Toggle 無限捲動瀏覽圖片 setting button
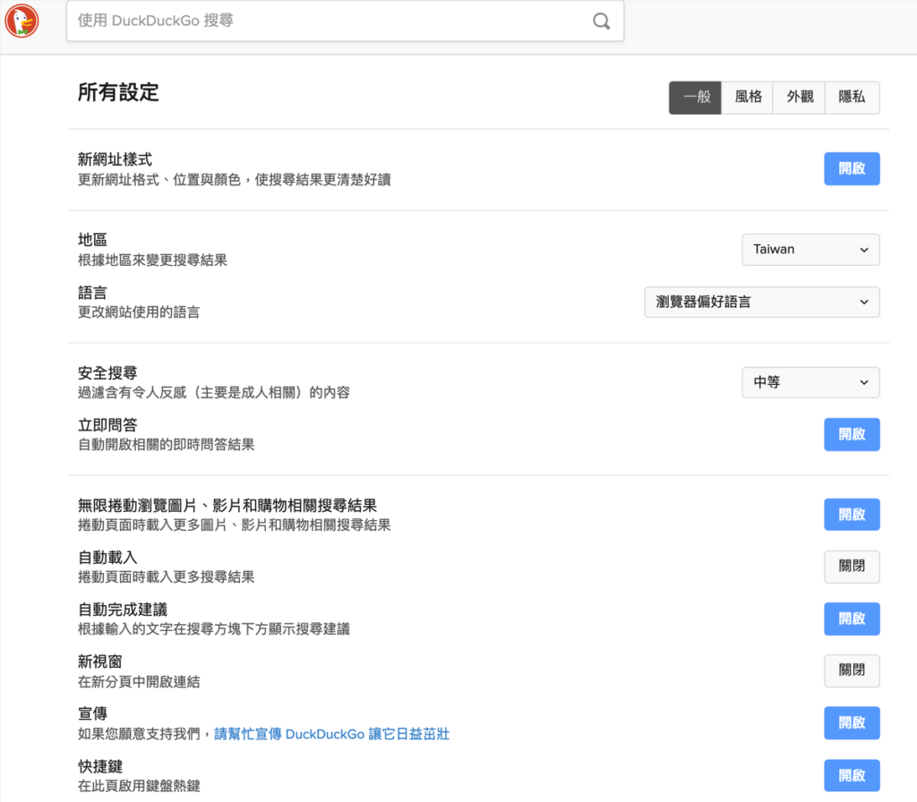Image resolution: width=917 pixels, height=802 pixels. tap(852, 515)
